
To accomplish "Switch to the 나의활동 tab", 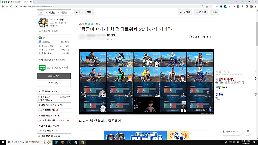I will tap(63, 13).
